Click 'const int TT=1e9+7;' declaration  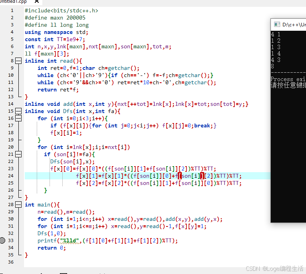(x=55, y=40)
